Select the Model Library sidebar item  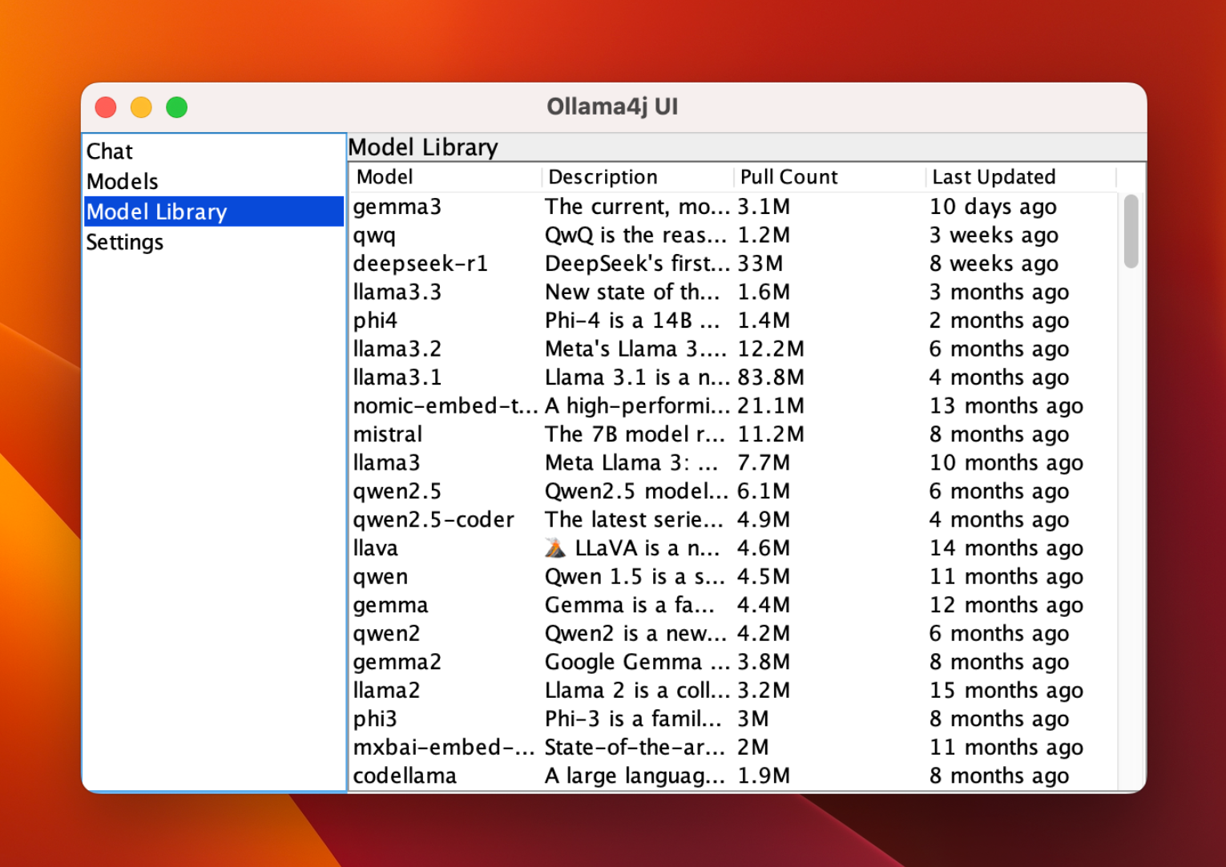157,212
